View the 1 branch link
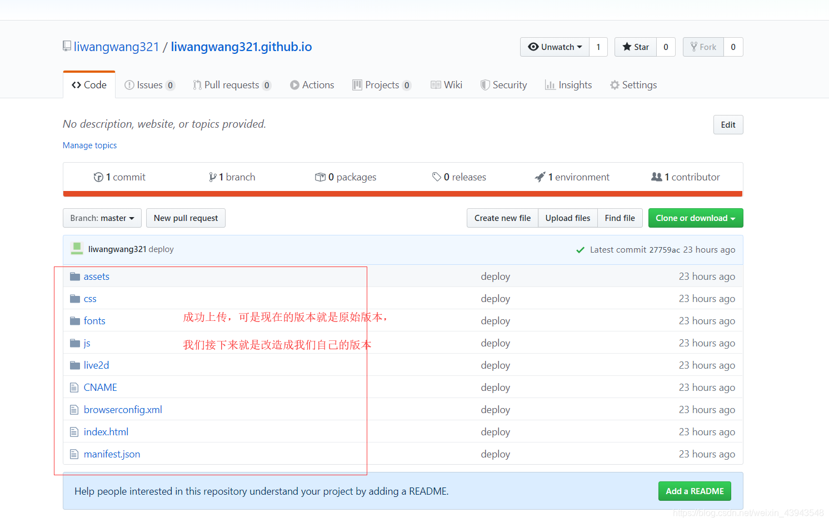The width and height of the screenshot is (829, 523). pyautogui.click(x=232, y=177)
